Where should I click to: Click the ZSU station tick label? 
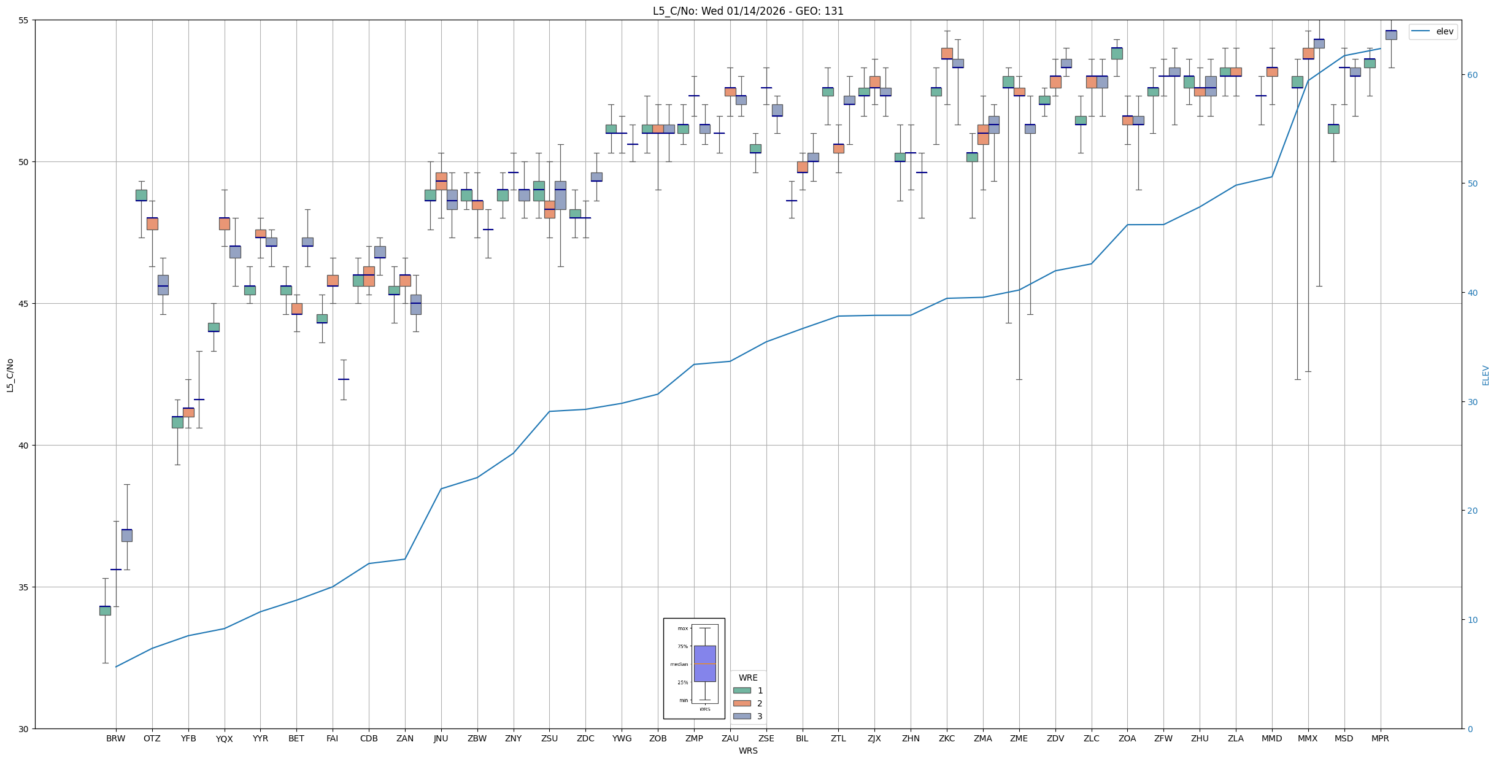549,738
